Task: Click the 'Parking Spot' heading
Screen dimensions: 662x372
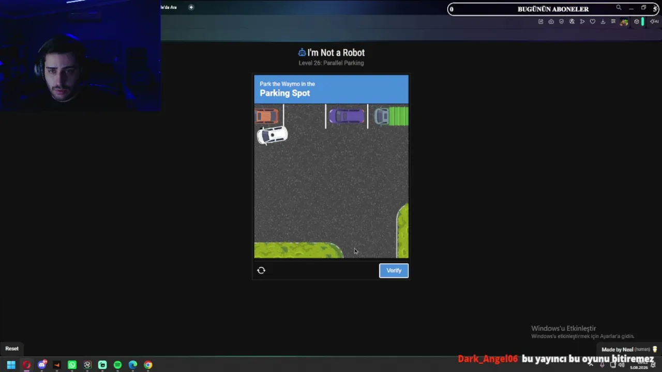Action: tap(285, 93)
